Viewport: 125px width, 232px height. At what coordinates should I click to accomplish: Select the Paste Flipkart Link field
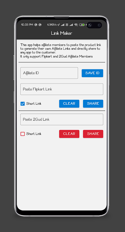pyautogui.click(x=62, y=89)
